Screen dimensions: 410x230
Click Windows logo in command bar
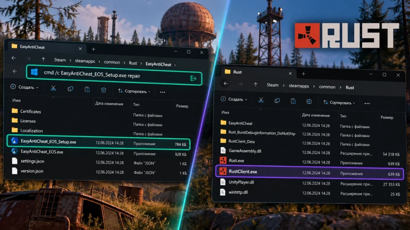[x=34, y=72]
